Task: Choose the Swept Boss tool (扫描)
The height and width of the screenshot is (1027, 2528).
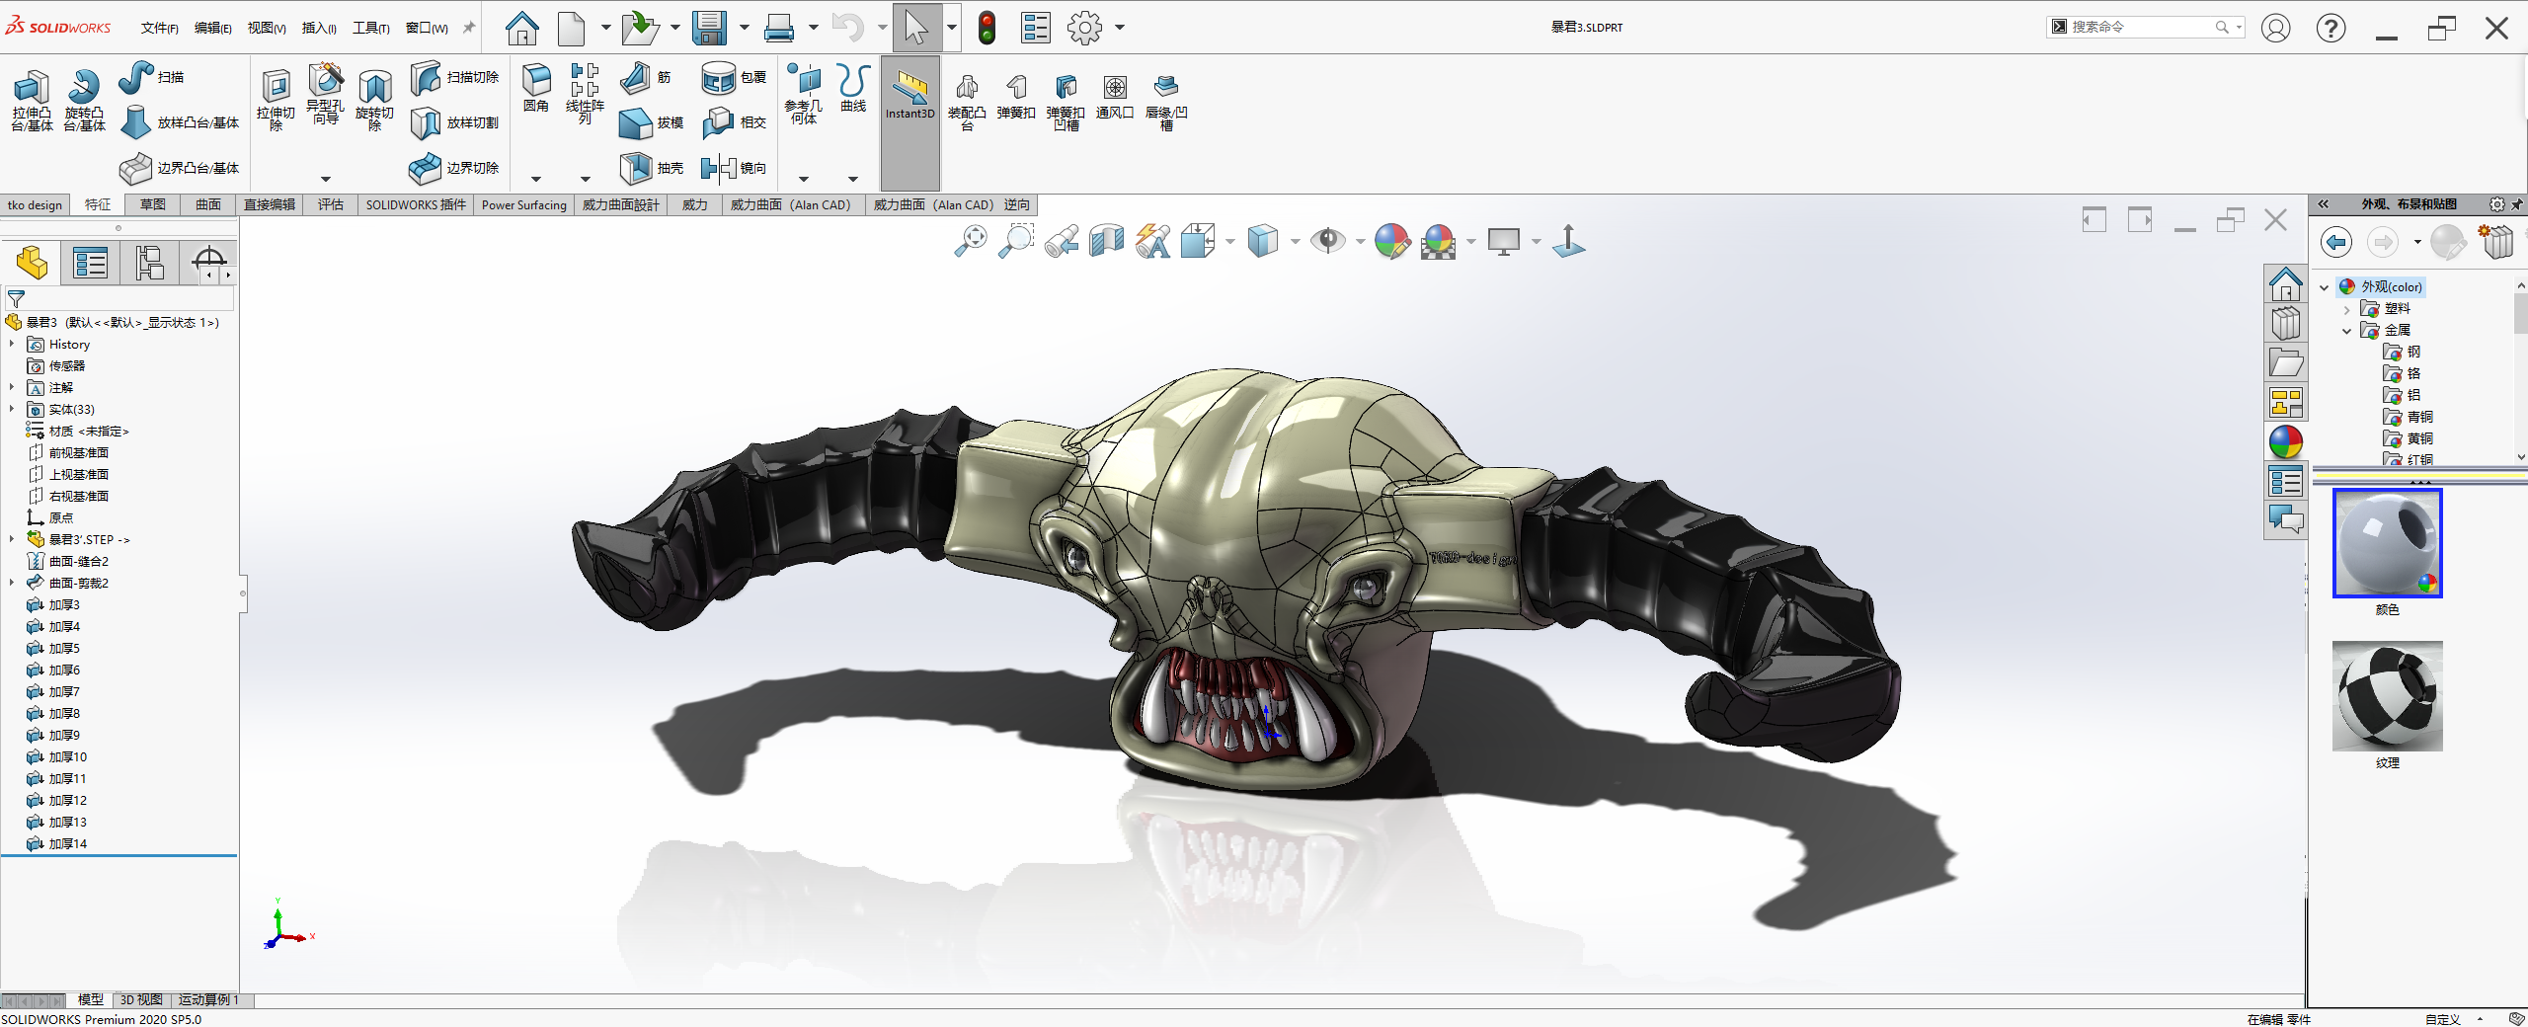Action: [x=151, y=77]
